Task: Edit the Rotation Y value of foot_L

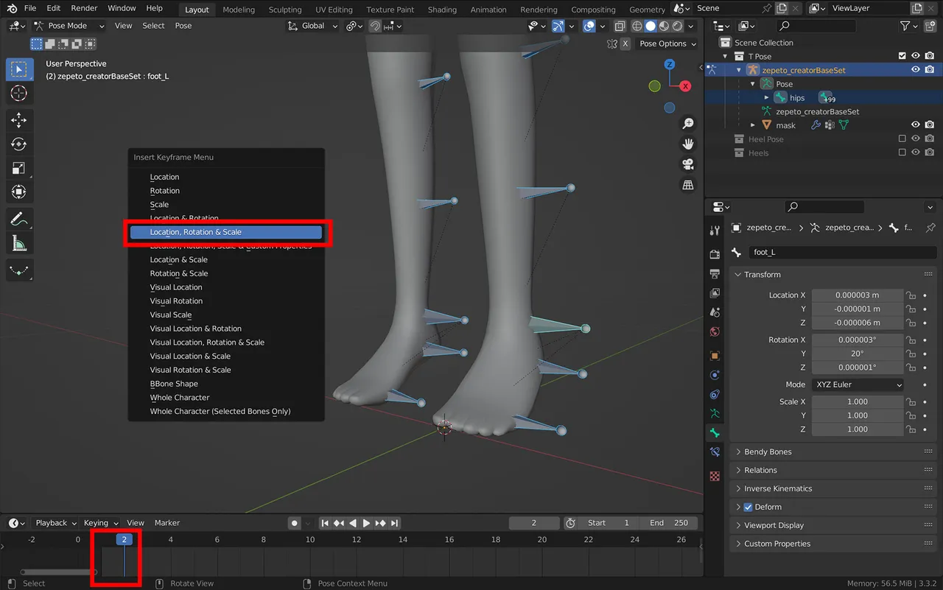Action: (x=858, y=354)
